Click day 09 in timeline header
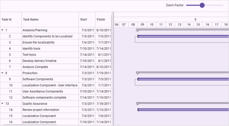 coord(142,24)
